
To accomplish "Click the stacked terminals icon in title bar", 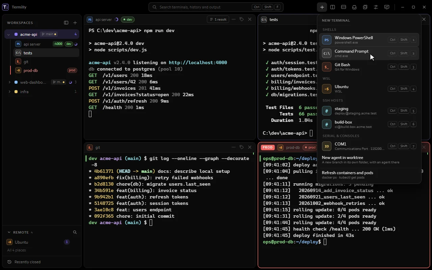I will tap(365, 7).
